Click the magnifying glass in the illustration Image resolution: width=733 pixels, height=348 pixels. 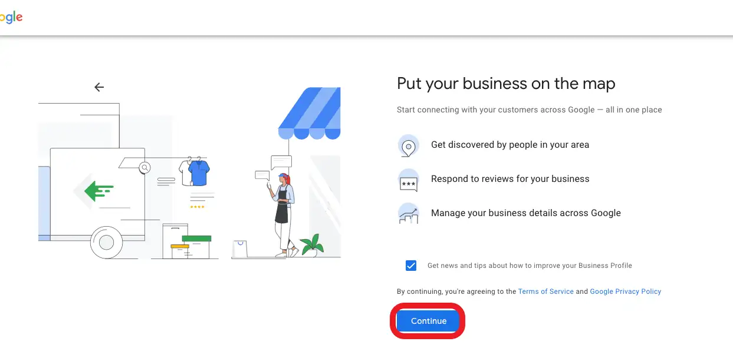tap(144, 168)
